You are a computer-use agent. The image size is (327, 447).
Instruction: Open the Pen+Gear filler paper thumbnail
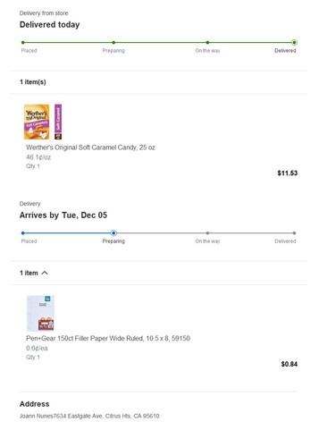(40, 313)
